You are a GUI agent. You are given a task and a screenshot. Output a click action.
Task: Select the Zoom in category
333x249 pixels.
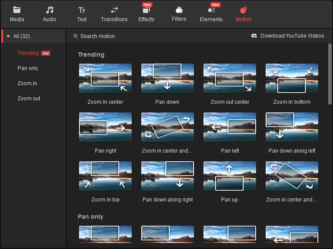tap(27, 83)
